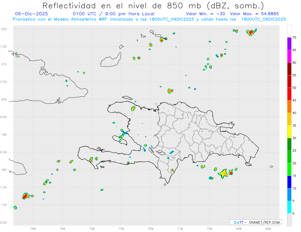Click the "35" colorbar label
This screenshot has width=301, height=232.
coord(294,125)
